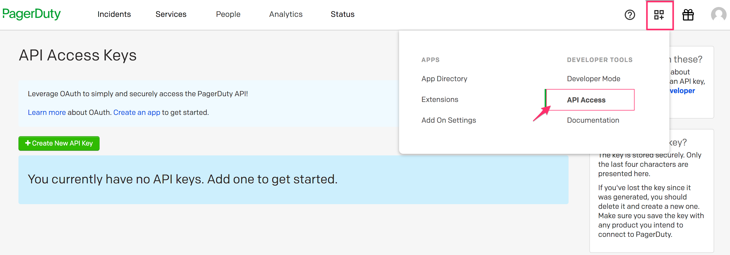Image resolution: width=730 pixels, height=255 pixels.
Task: Open Add On Settings
Action: pyautogui.click(x=448, y=120)
